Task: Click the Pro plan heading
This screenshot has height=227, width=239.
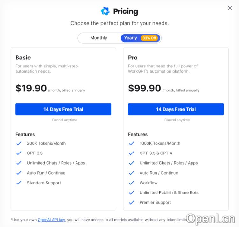Action: tap(133, 58)
